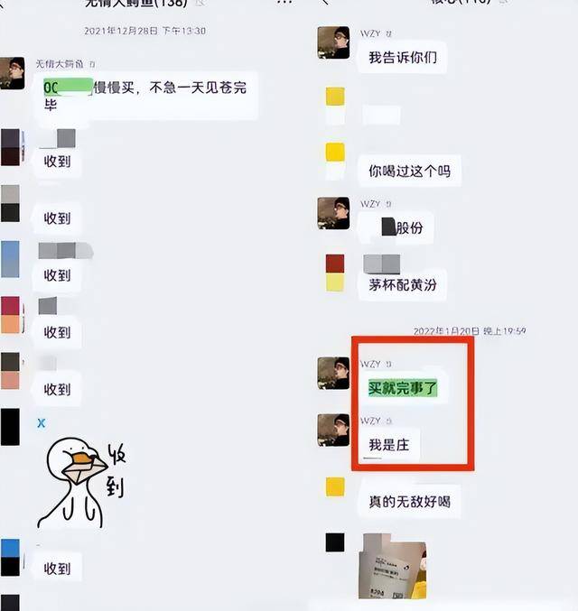Select the 我告诉你们 message bubble
The height and width of the screenshot is (611, 578).
point(403,58)
